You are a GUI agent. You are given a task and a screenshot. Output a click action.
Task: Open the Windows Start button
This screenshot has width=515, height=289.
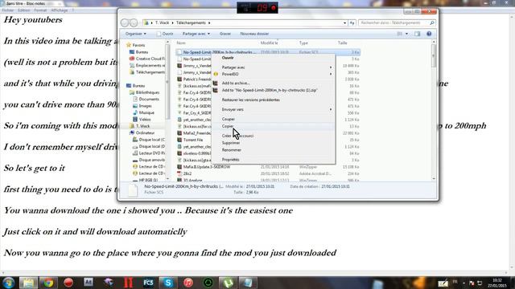pos(9,283)
